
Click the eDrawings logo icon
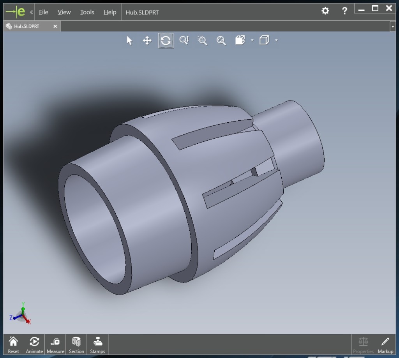coord(16,12)
